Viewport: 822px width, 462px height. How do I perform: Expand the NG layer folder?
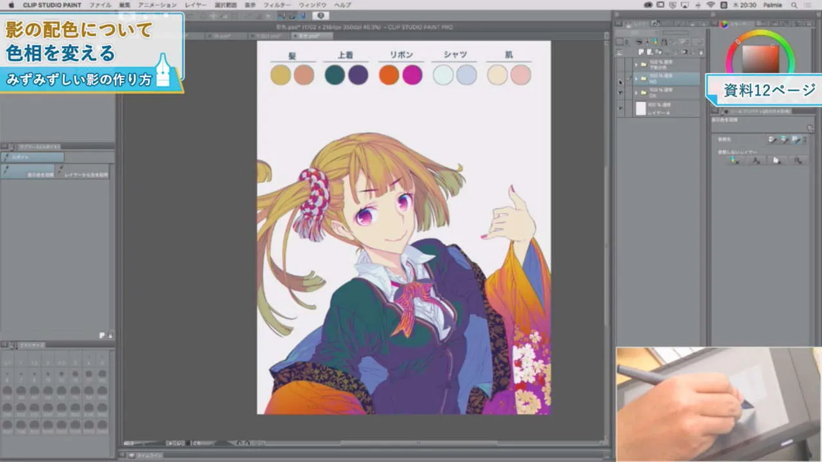(636, 80)
